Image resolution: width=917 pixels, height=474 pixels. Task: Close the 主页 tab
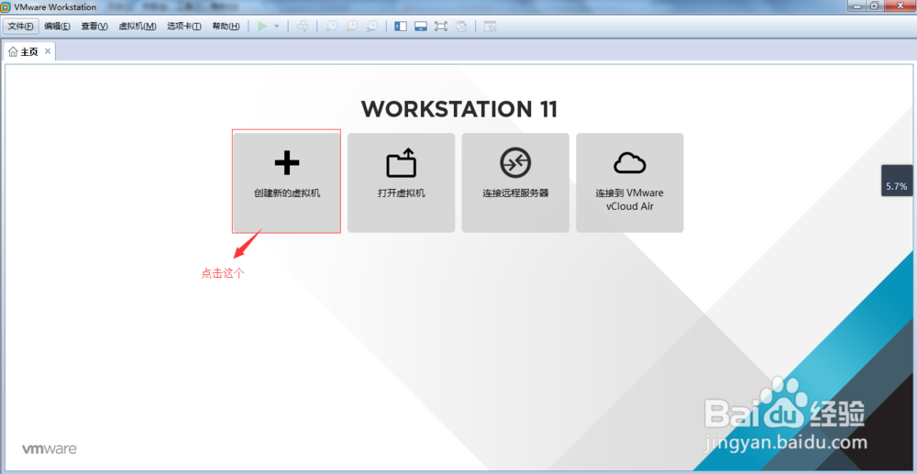48,51
